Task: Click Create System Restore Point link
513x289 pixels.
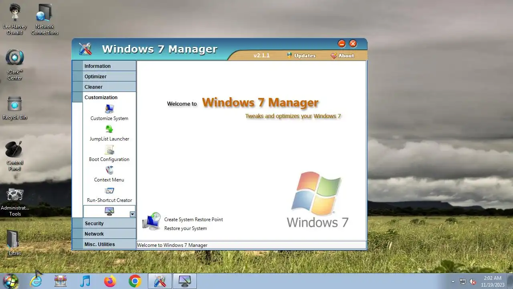Action: point(194,220)
